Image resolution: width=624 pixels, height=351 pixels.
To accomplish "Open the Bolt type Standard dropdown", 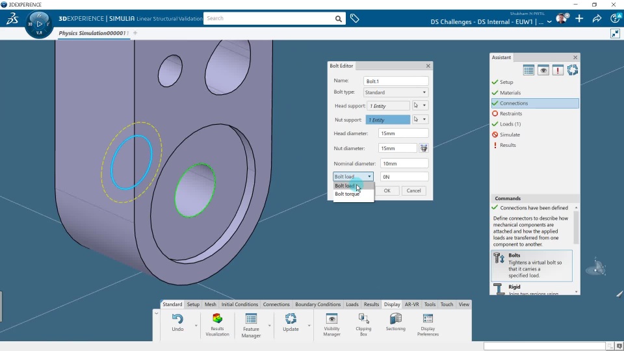I will click(396, 92).
